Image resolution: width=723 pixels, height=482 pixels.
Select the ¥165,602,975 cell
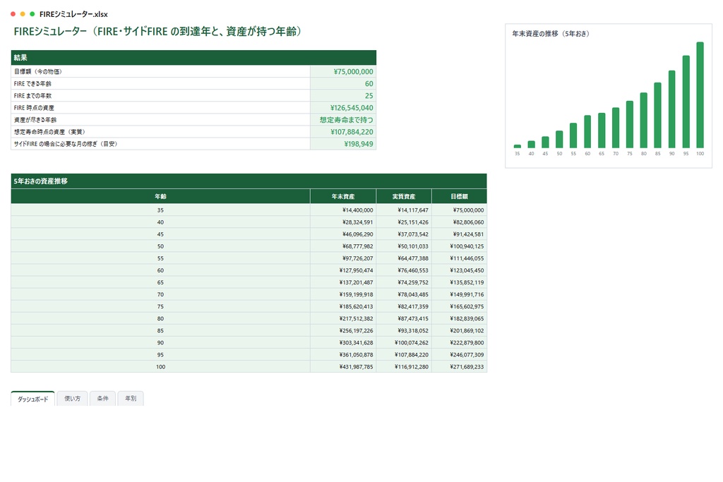(x=459, y=306)
